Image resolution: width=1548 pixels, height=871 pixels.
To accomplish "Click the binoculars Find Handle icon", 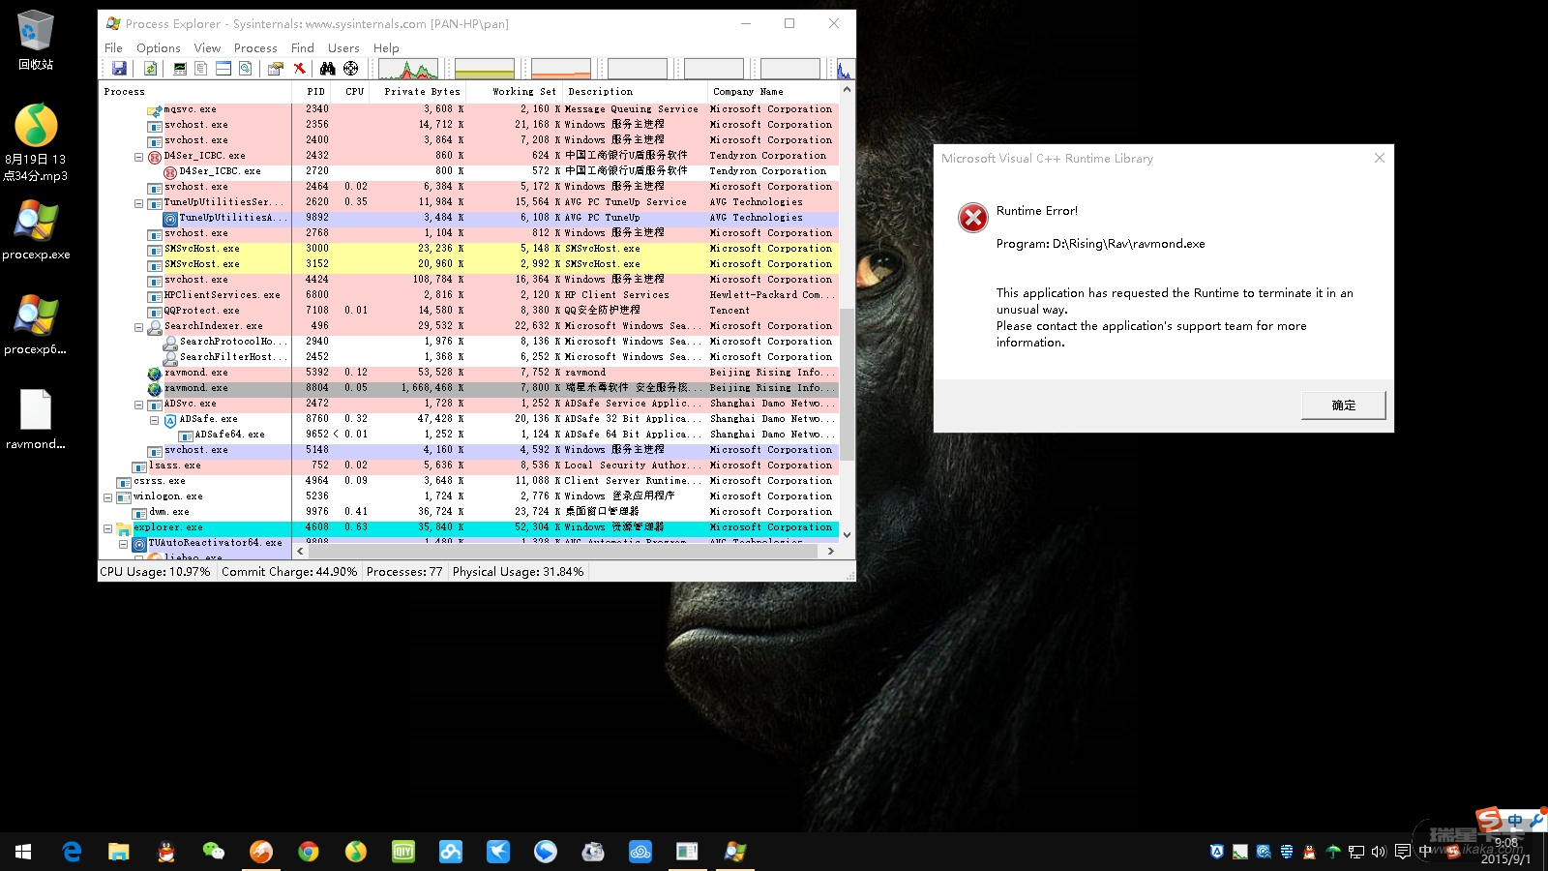I will tap(328, 69).
